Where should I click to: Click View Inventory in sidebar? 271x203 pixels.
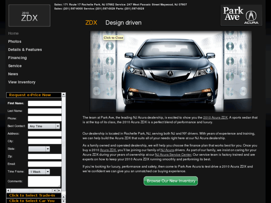click(22, 82)
